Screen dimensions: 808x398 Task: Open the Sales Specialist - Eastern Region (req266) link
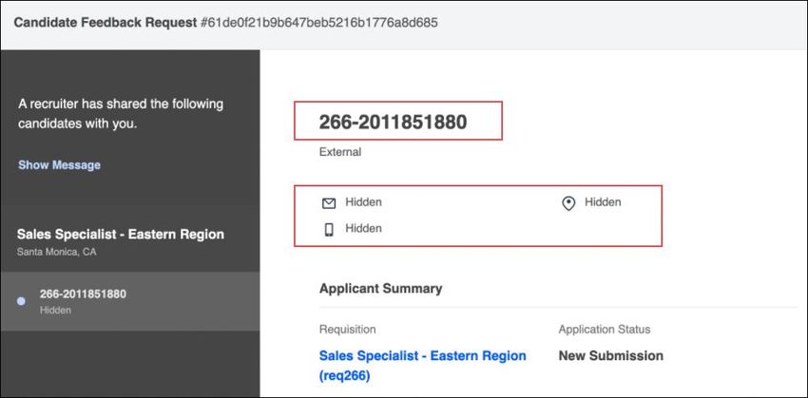(x=423, y=366)
